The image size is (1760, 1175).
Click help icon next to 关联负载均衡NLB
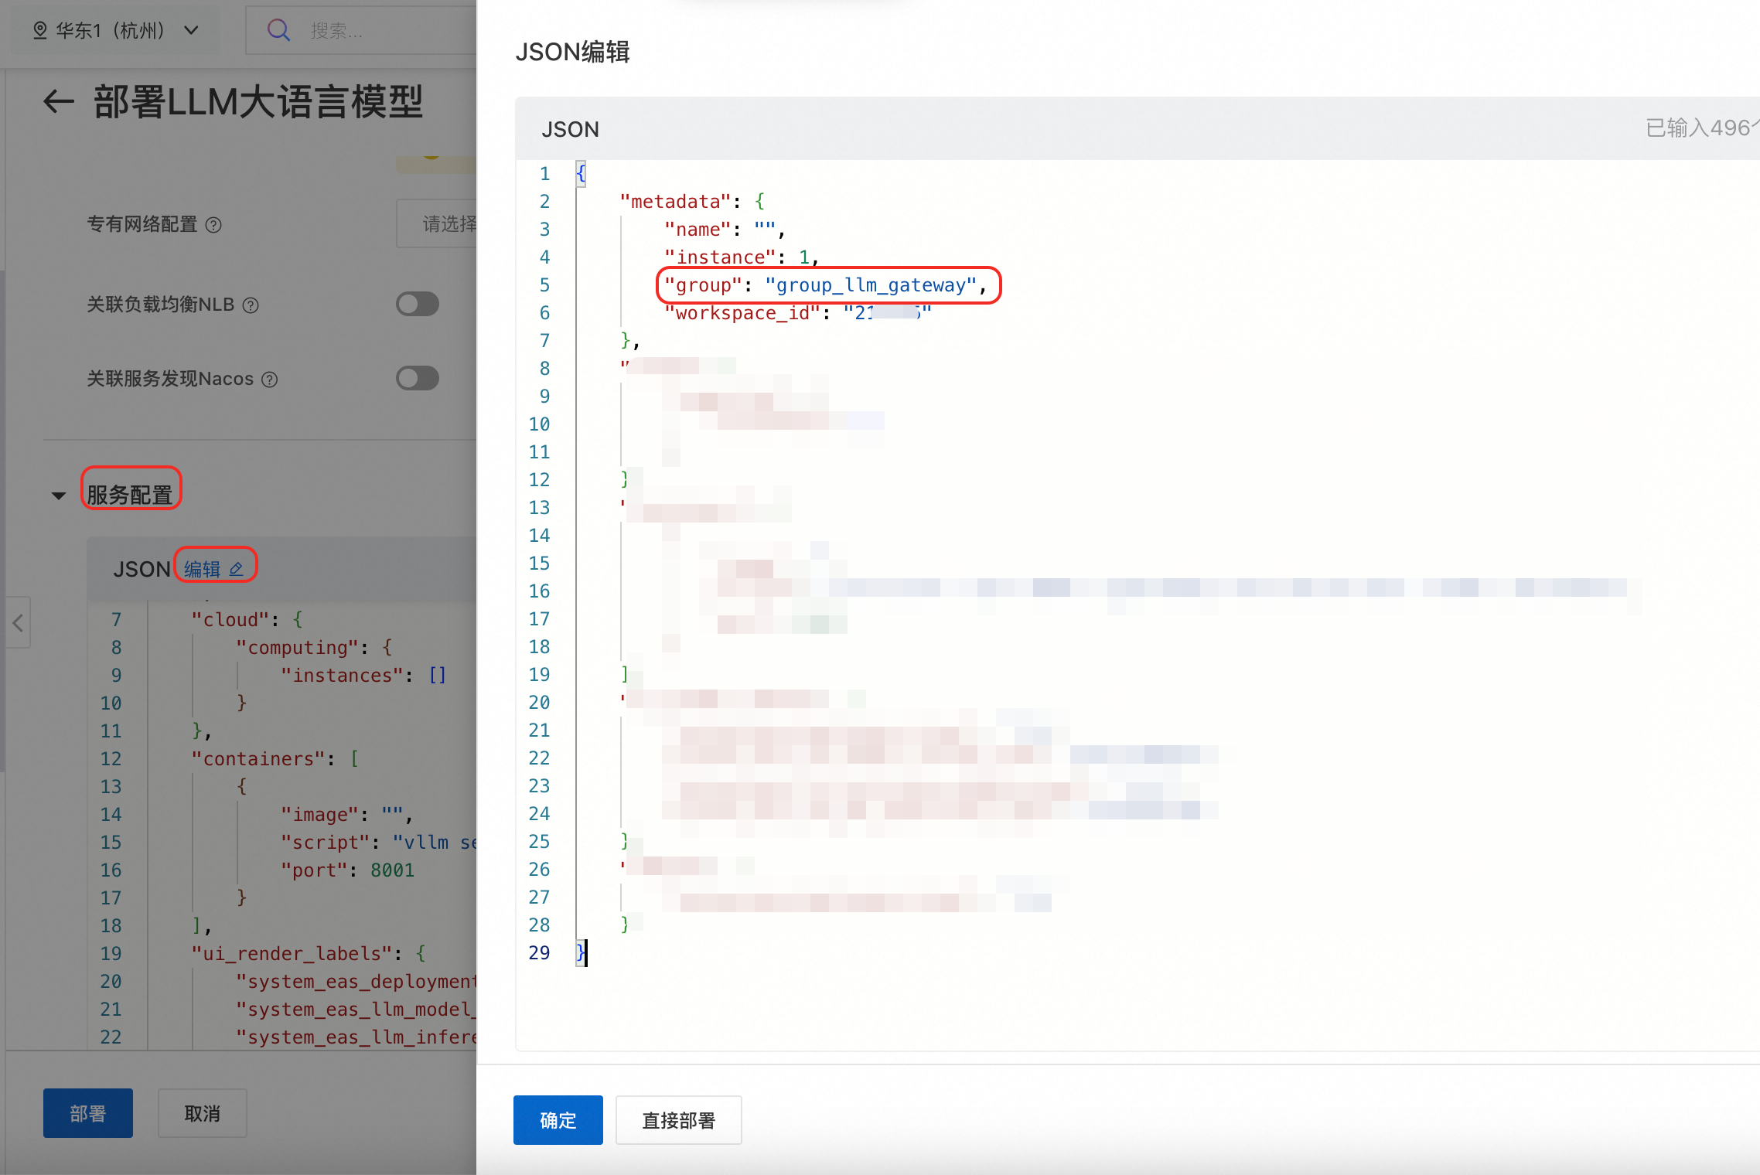251,305
